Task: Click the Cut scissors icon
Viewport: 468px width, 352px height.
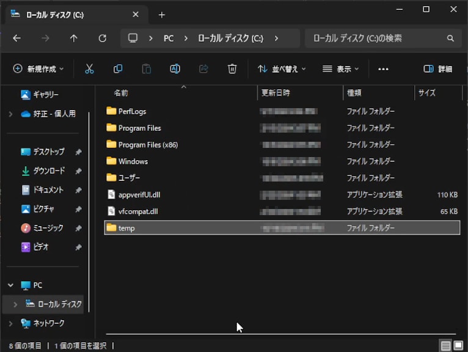Action: pos(89,69)
